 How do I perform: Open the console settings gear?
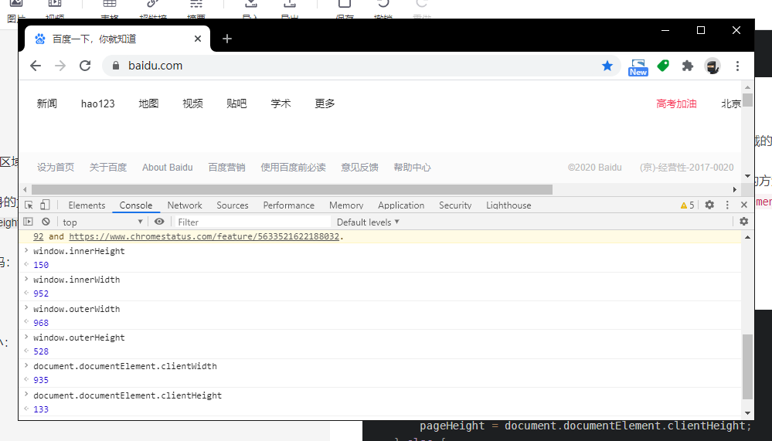[x=744, y=222]
